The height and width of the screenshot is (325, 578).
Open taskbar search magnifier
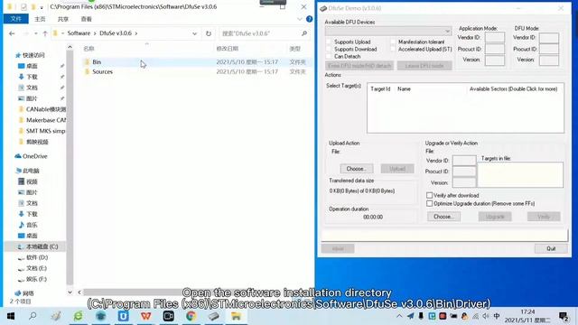[x=33, y=316]
